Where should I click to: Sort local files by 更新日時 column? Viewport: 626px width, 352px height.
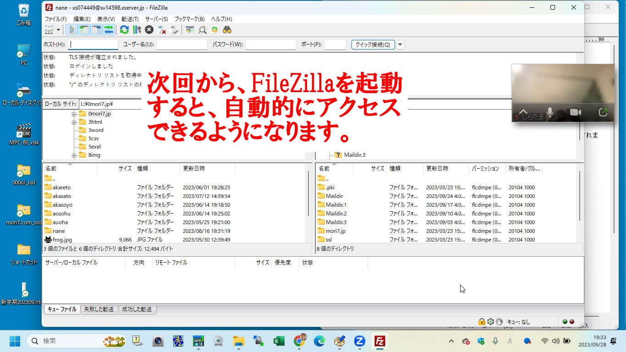pyautogui.click(x=207, y=169)
